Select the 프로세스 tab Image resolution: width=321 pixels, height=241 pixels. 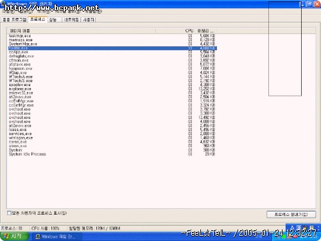pos(38,19)
